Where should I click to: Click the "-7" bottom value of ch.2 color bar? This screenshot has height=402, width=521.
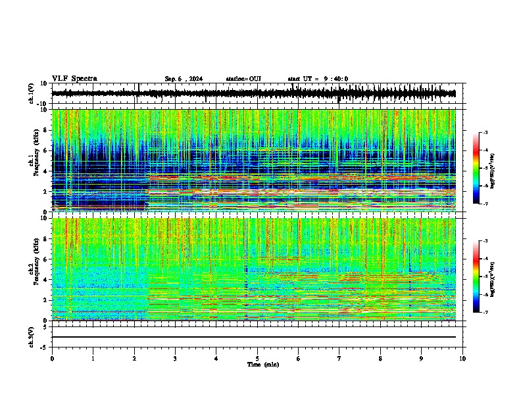pos(485,312)
